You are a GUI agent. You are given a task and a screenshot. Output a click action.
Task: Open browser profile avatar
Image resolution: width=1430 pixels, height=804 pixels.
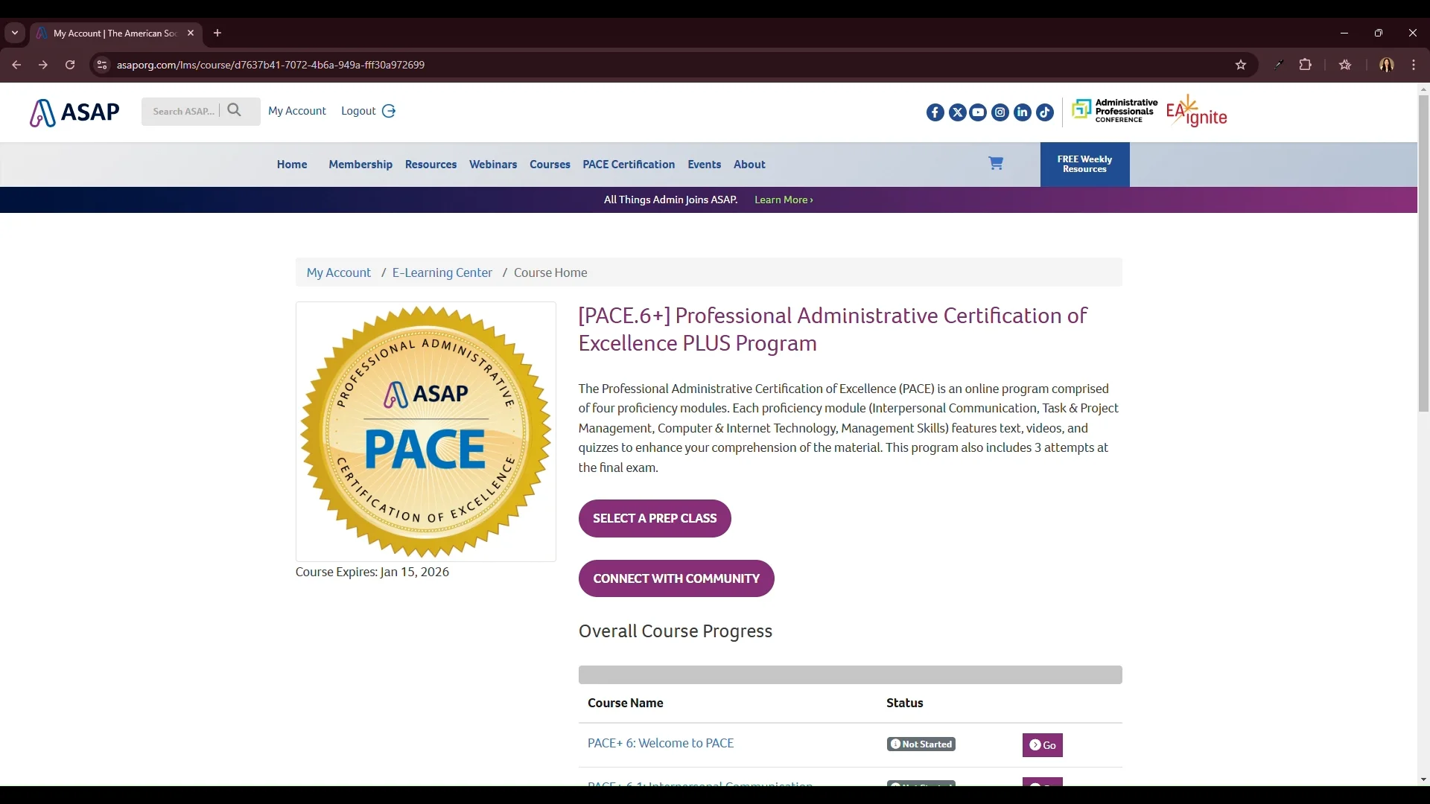coord(1387,65)
